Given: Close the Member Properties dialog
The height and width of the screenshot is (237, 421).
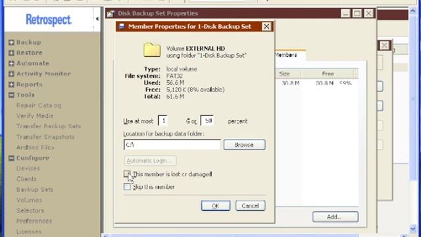Looking at the screenshot, I should click(x=266, y=26).
